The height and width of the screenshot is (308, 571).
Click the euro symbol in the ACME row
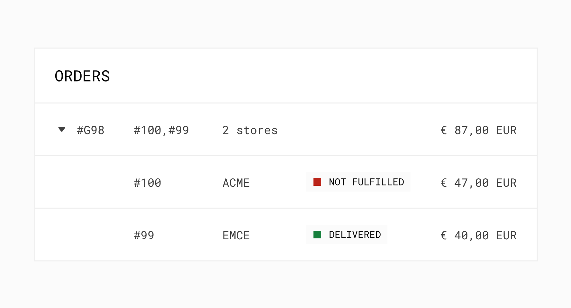[x=444, y=183]
